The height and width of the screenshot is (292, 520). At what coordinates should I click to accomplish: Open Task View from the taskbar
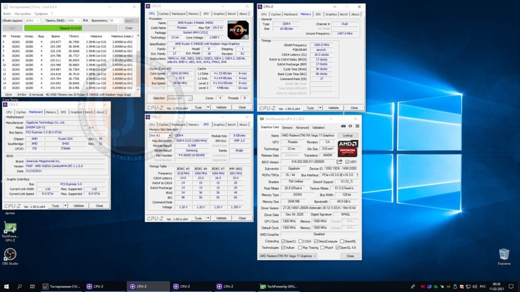(32, 286)
